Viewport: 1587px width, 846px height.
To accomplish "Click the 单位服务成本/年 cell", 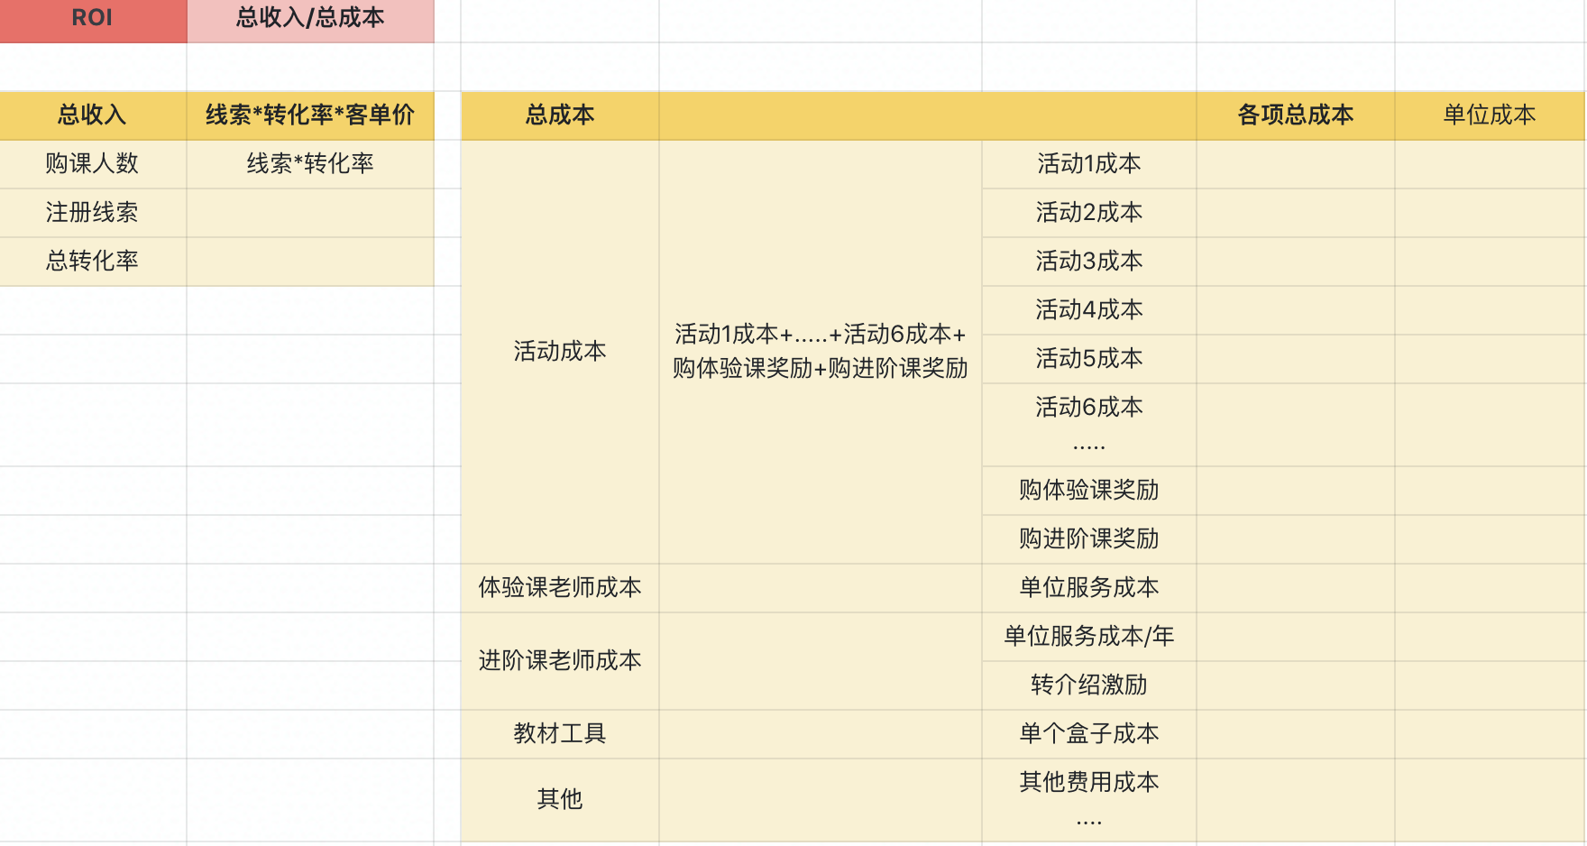I will 1089,637.
